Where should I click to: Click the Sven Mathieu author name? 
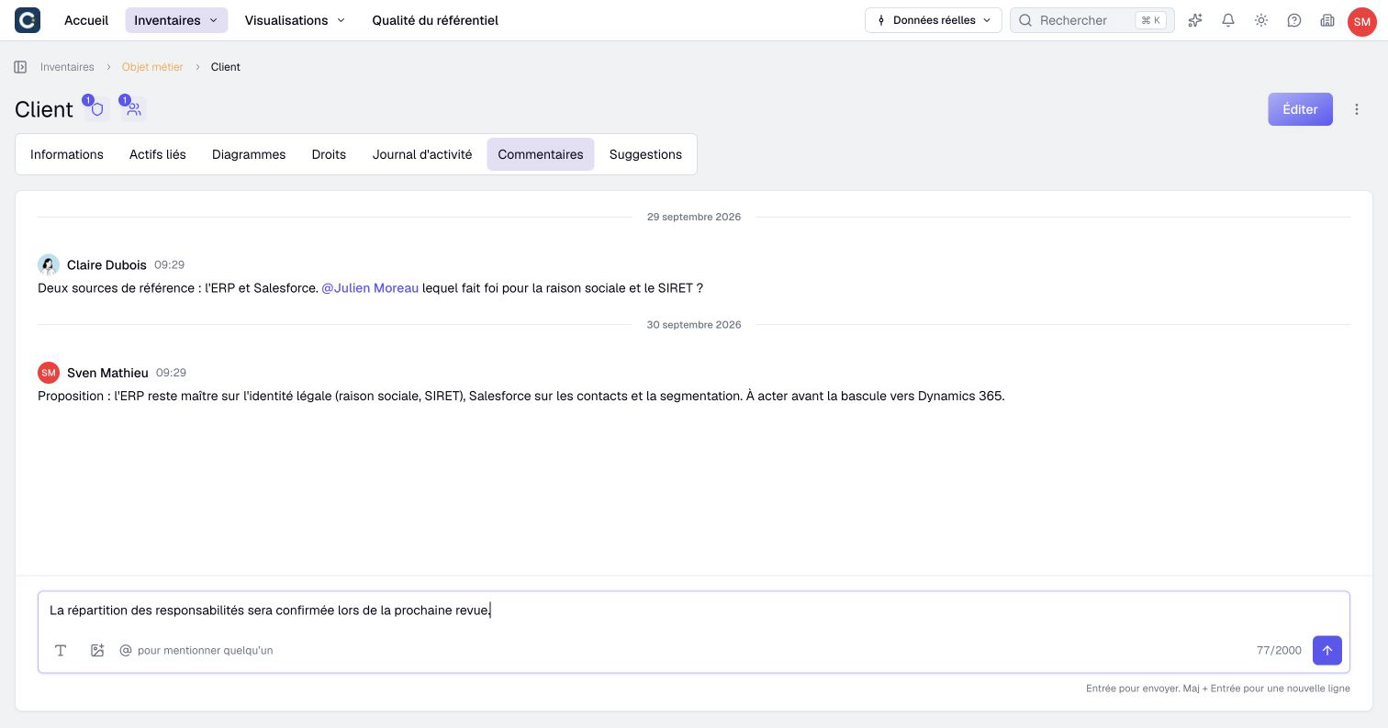click(x=107, y=373)
